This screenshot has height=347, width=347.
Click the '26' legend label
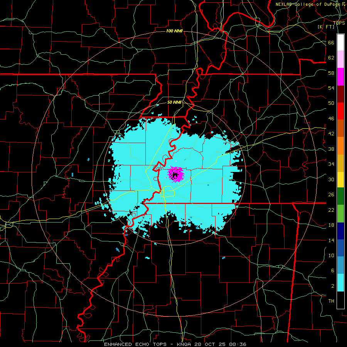coord(331,195)
